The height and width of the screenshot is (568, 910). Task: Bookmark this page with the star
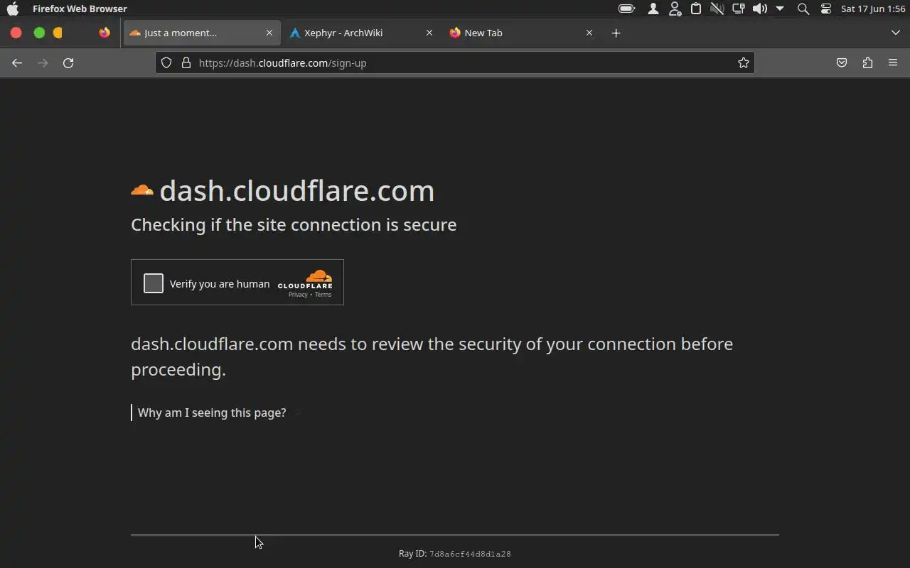click(744, 62)
